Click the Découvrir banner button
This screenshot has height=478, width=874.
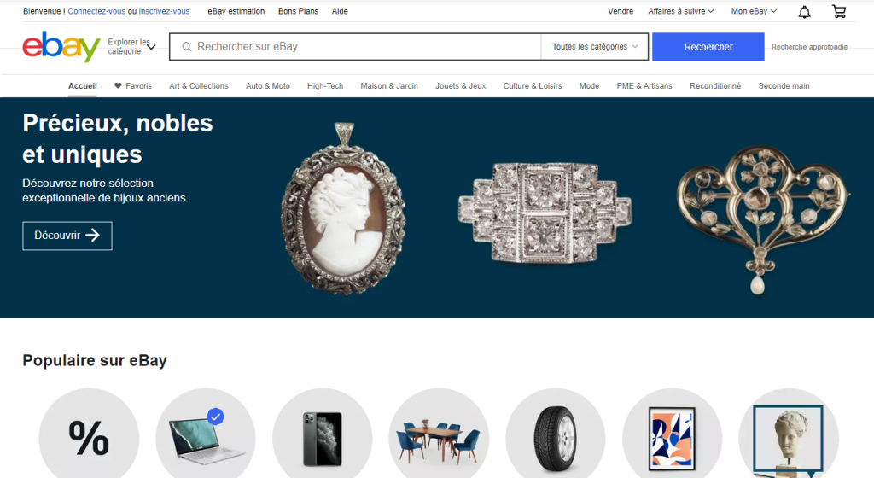click(x=67, y=236)
